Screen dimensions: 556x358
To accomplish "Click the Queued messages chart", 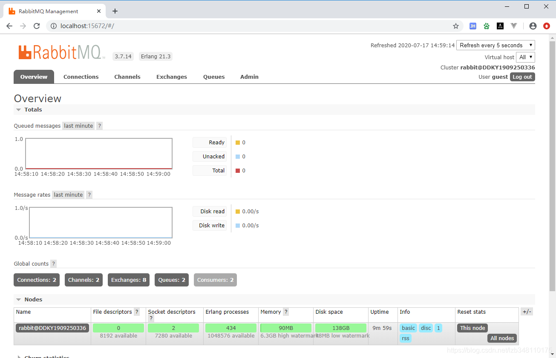I will [99, 154].
